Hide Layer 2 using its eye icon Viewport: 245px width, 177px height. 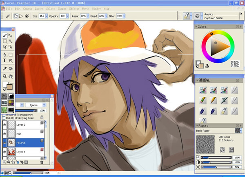pyautogui.click(x=4, y=125)
